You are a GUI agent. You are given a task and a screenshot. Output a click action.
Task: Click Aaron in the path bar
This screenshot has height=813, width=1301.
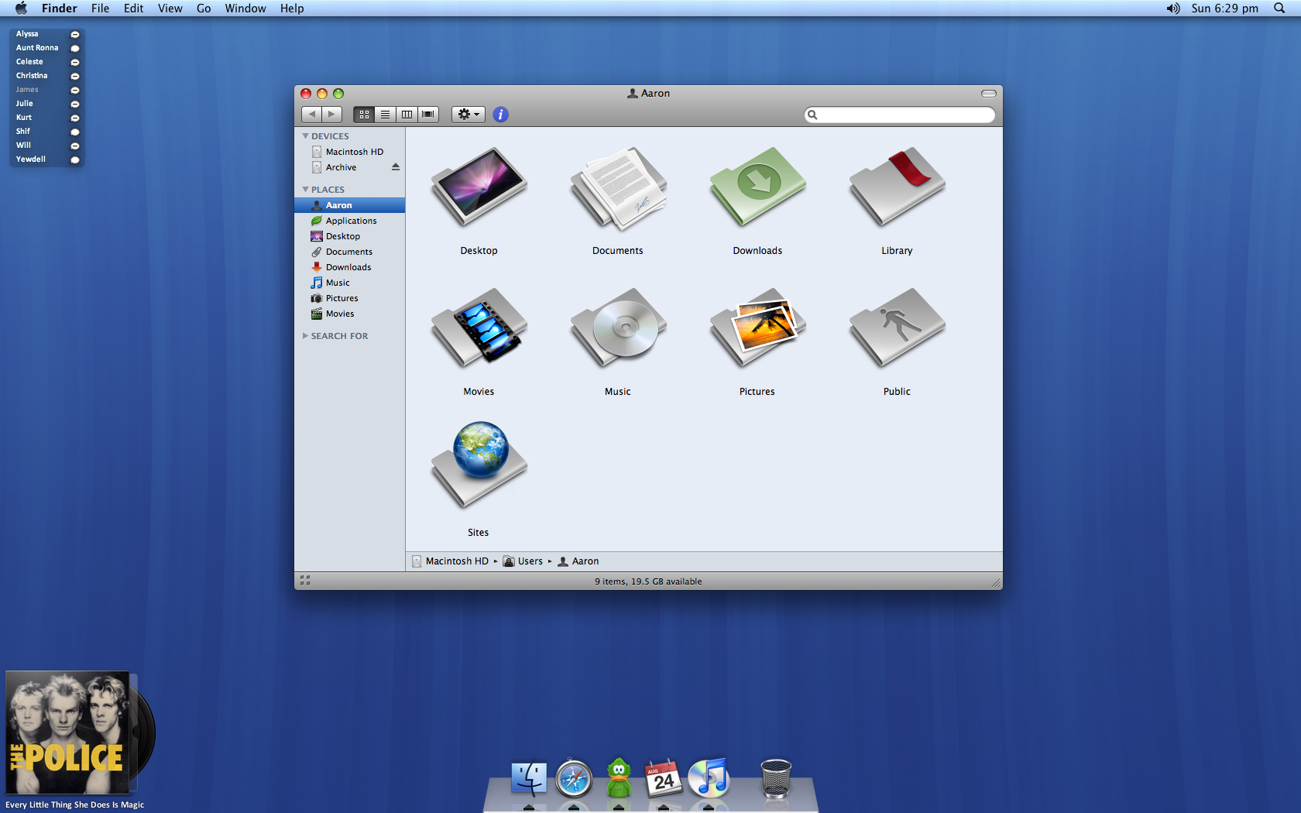(578, 561)
